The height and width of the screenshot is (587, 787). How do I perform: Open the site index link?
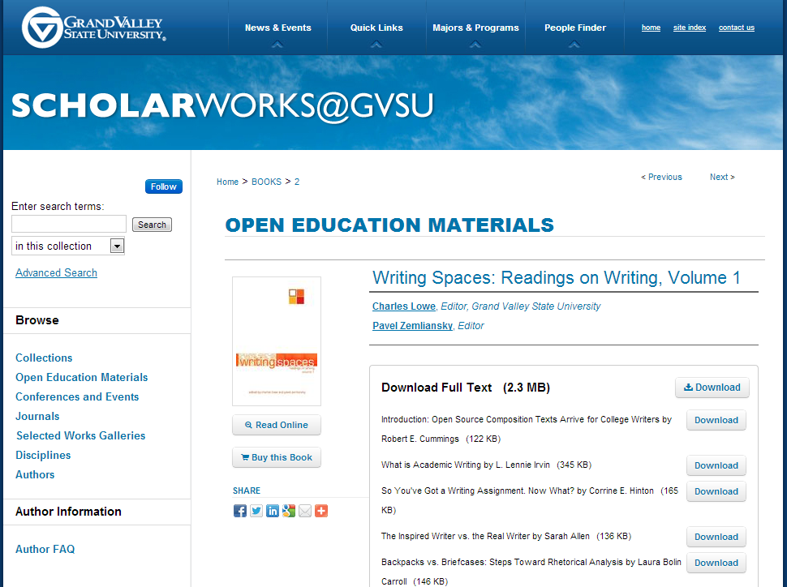tap(689, 28)
